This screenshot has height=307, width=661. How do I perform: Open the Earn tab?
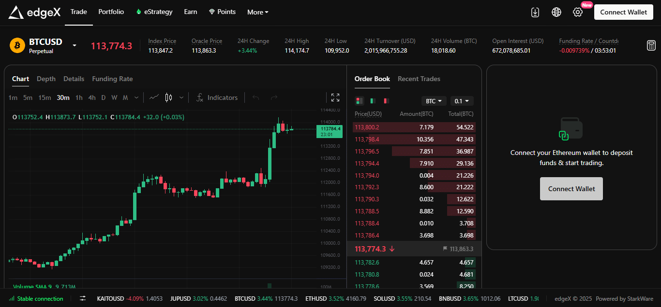[x=191, y=12]
